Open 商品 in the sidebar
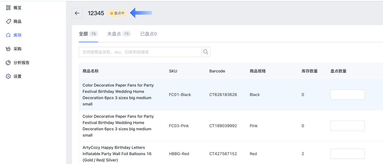This screenshot has height=164, width=383. click(x=17, y=21)
